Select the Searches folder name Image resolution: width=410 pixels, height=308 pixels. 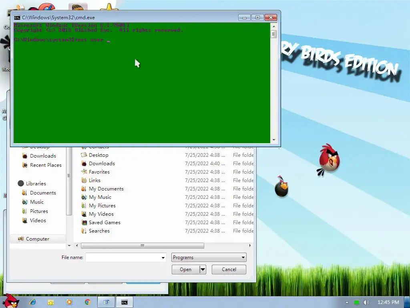[x=99, y=231]
